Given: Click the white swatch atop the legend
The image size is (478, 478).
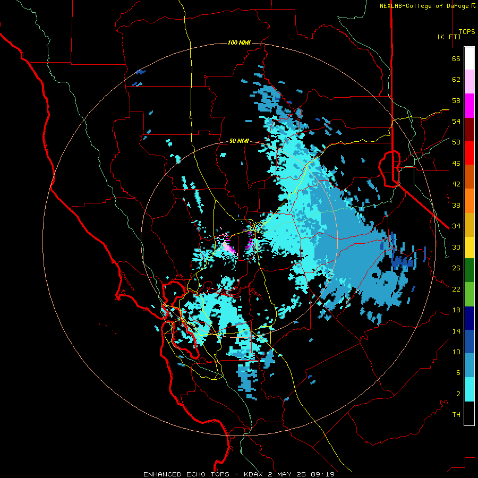Looking at the screenshot, I should (469, 58).
